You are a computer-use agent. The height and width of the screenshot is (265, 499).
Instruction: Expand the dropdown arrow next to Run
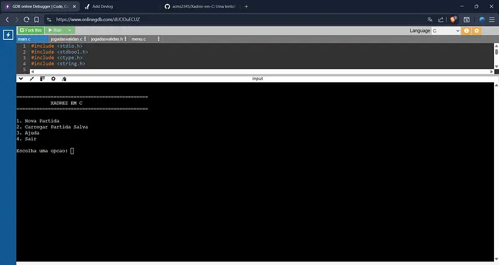coord(70,30)
